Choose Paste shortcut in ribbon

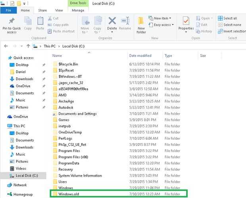(61, 31)
